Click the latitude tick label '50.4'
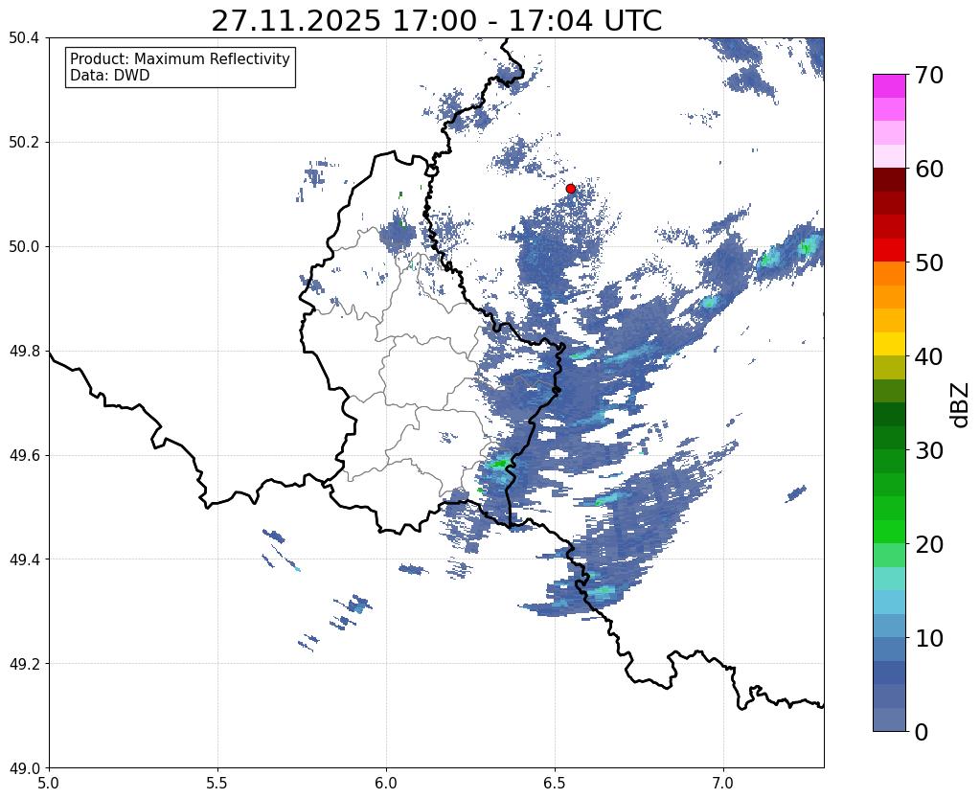Viewport: 980px width, 799px height. [x=24, y=38]
